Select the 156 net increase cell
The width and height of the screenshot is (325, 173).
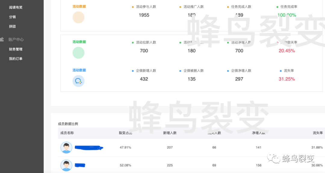click(x=258, y=165)
